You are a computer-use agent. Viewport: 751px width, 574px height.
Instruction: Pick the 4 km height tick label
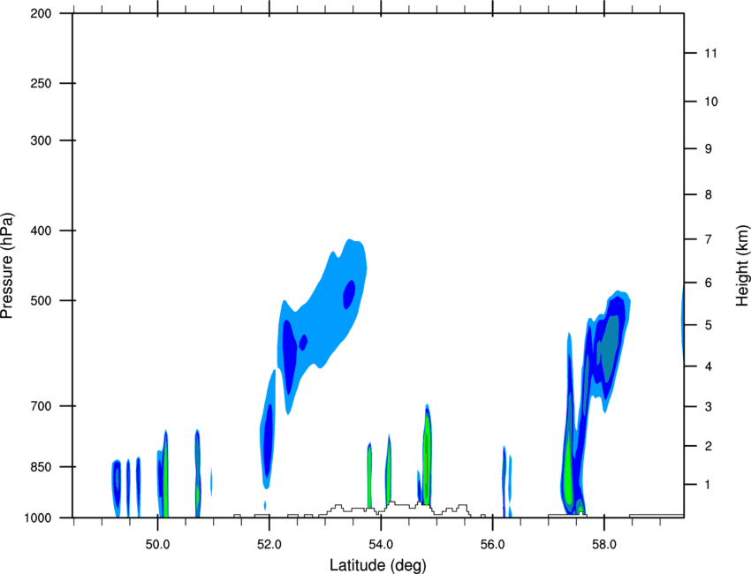point(708,366)
